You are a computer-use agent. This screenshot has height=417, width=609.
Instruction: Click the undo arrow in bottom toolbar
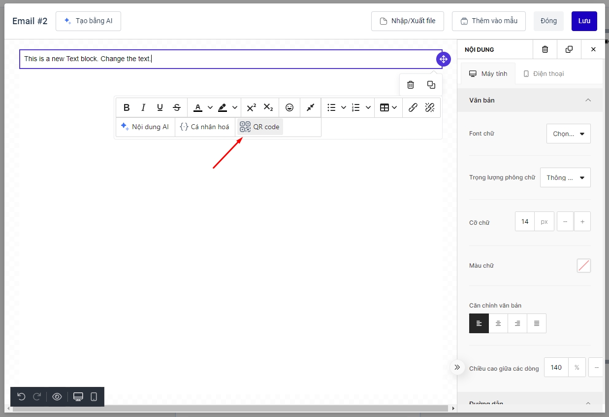[x=21, y=397]
